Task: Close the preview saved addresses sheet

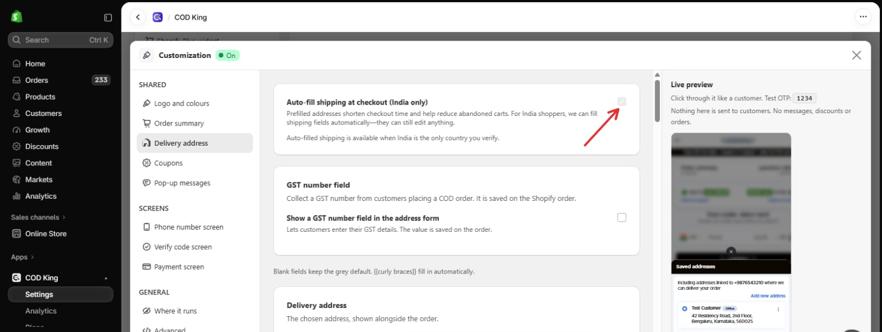Action: [x=731, y=252]
